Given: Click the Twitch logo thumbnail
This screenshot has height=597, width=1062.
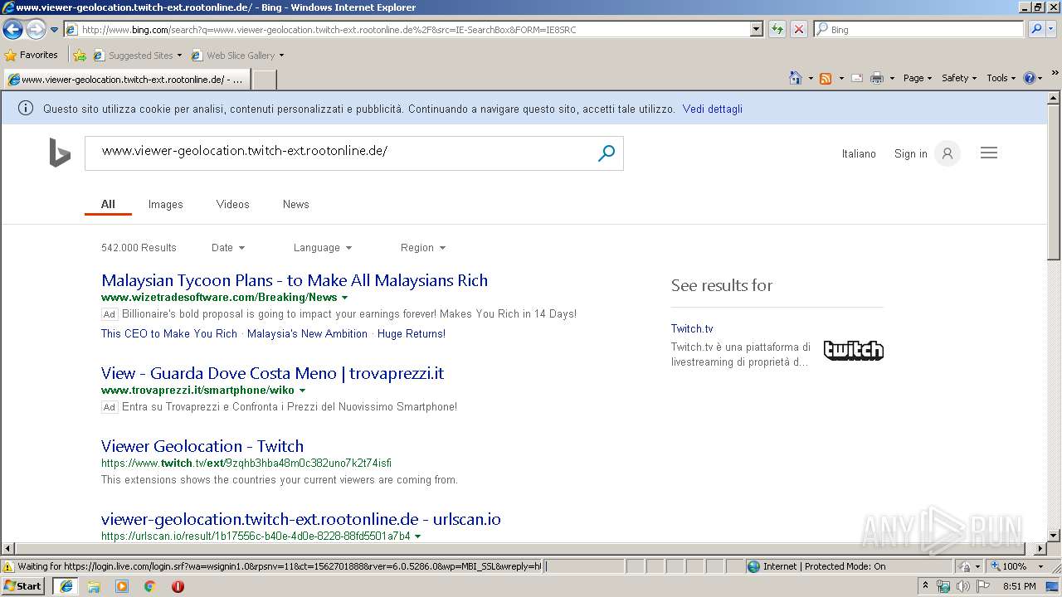Looking at the screenshot, I should [853, 350].
